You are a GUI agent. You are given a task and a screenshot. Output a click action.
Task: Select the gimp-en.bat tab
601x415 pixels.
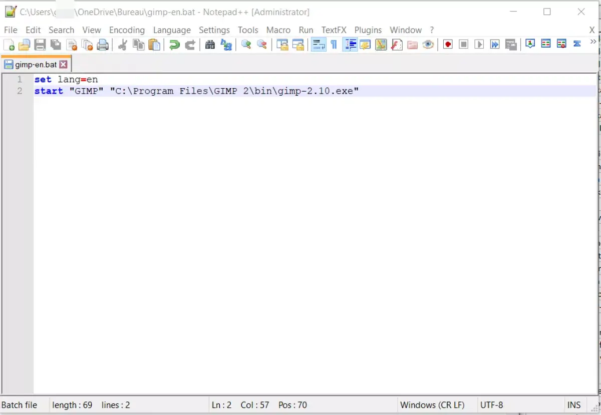tap(35, 64)
